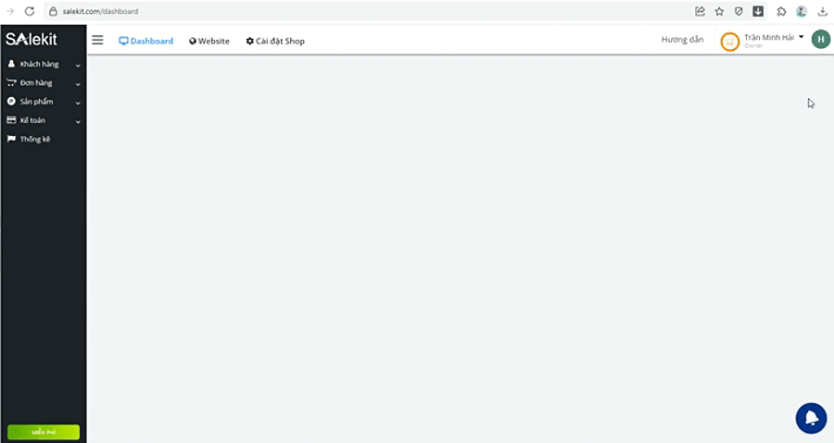
Task: Open Cài đặt Shop settings
Action: [275, 41]
